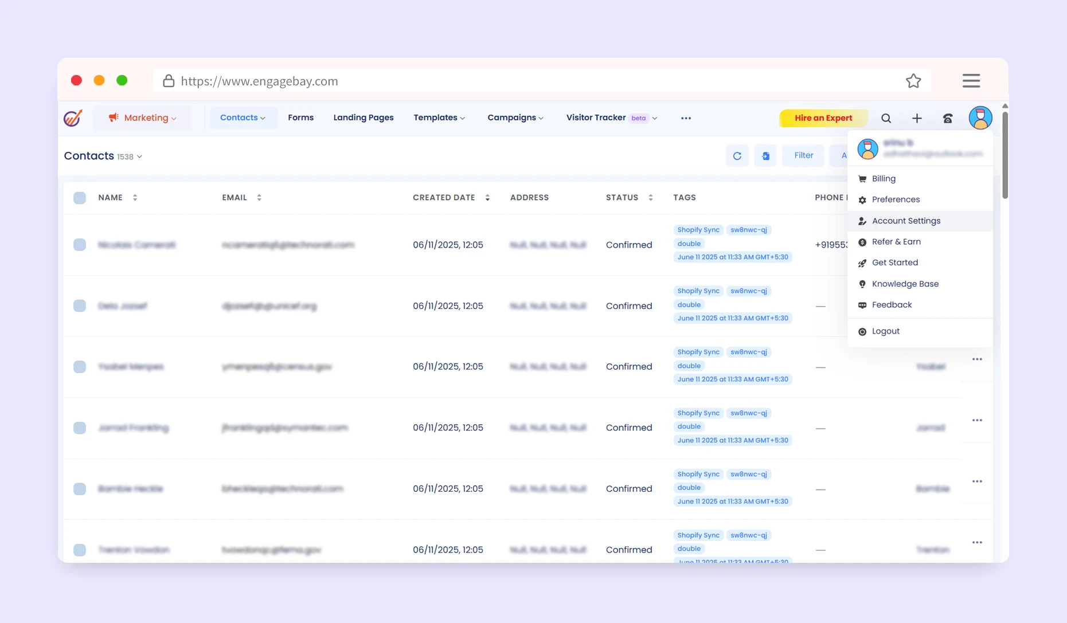Click the refresh contacts icon

737,156
